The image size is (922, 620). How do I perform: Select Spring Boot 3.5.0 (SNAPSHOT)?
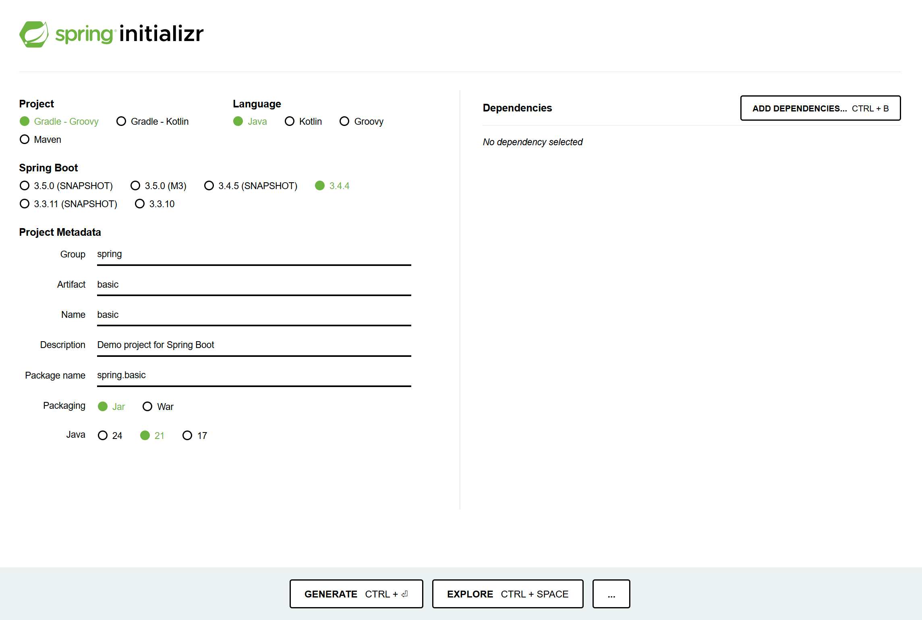pos(25,186)
